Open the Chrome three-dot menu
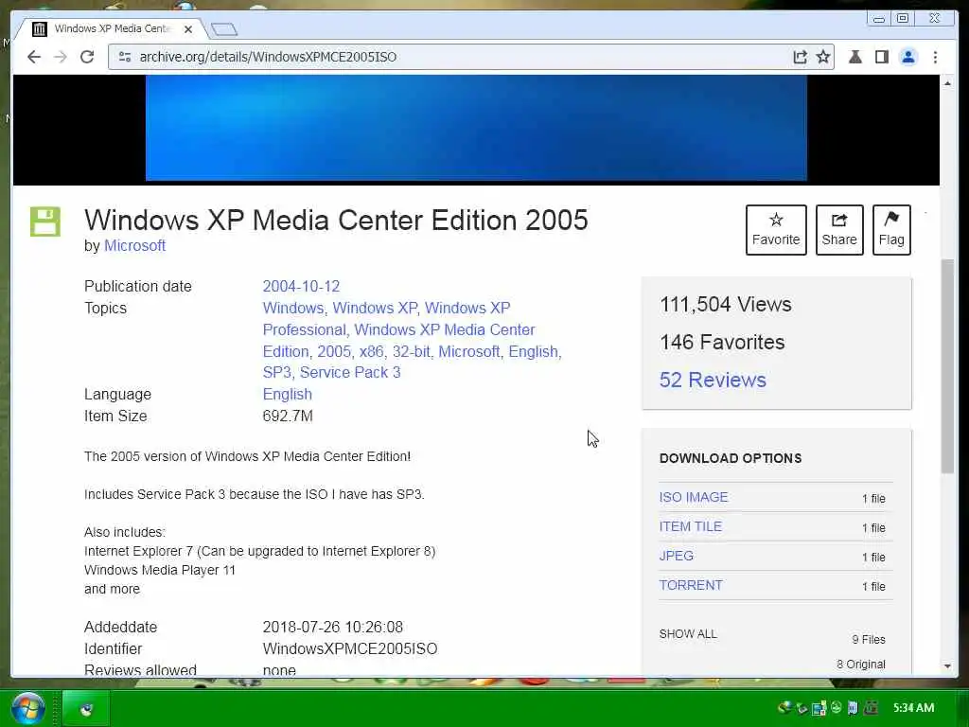The image size is (969, 727). 935,57
